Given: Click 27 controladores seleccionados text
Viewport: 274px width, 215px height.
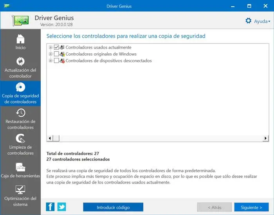Looking at the screenshot, I should pyautogui.click(x=78, y=159).
